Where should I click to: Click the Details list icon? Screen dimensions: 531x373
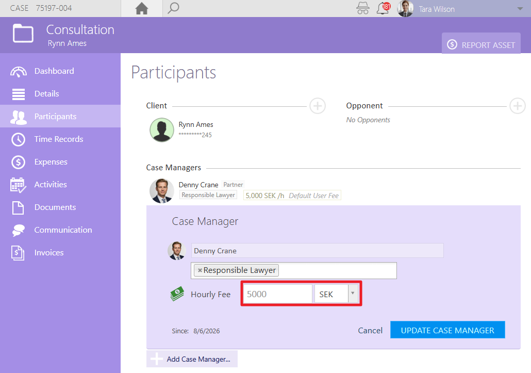tap(18, 94)
